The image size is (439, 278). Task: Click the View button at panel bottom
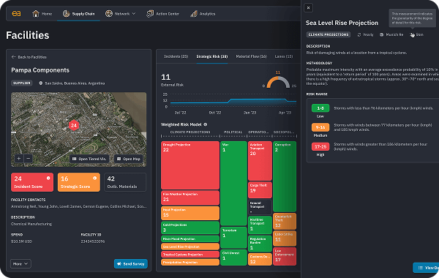pyautogui.click(x=426, y=268)
